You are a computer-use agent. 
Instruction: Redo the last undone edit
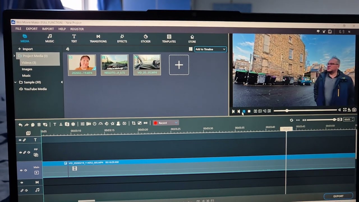27,125
